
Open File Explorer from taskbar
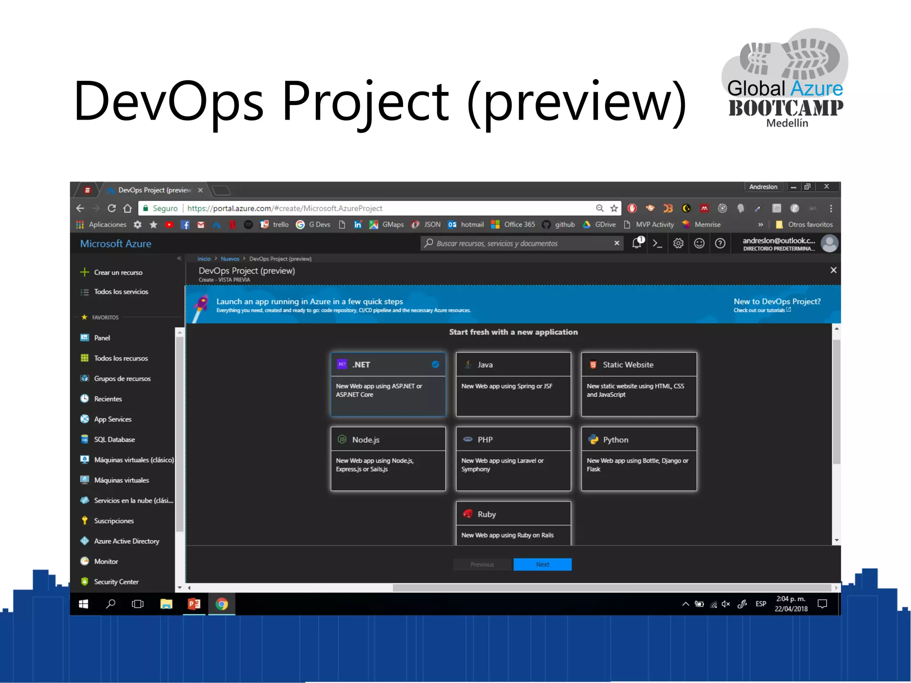(x=166, y=604)
